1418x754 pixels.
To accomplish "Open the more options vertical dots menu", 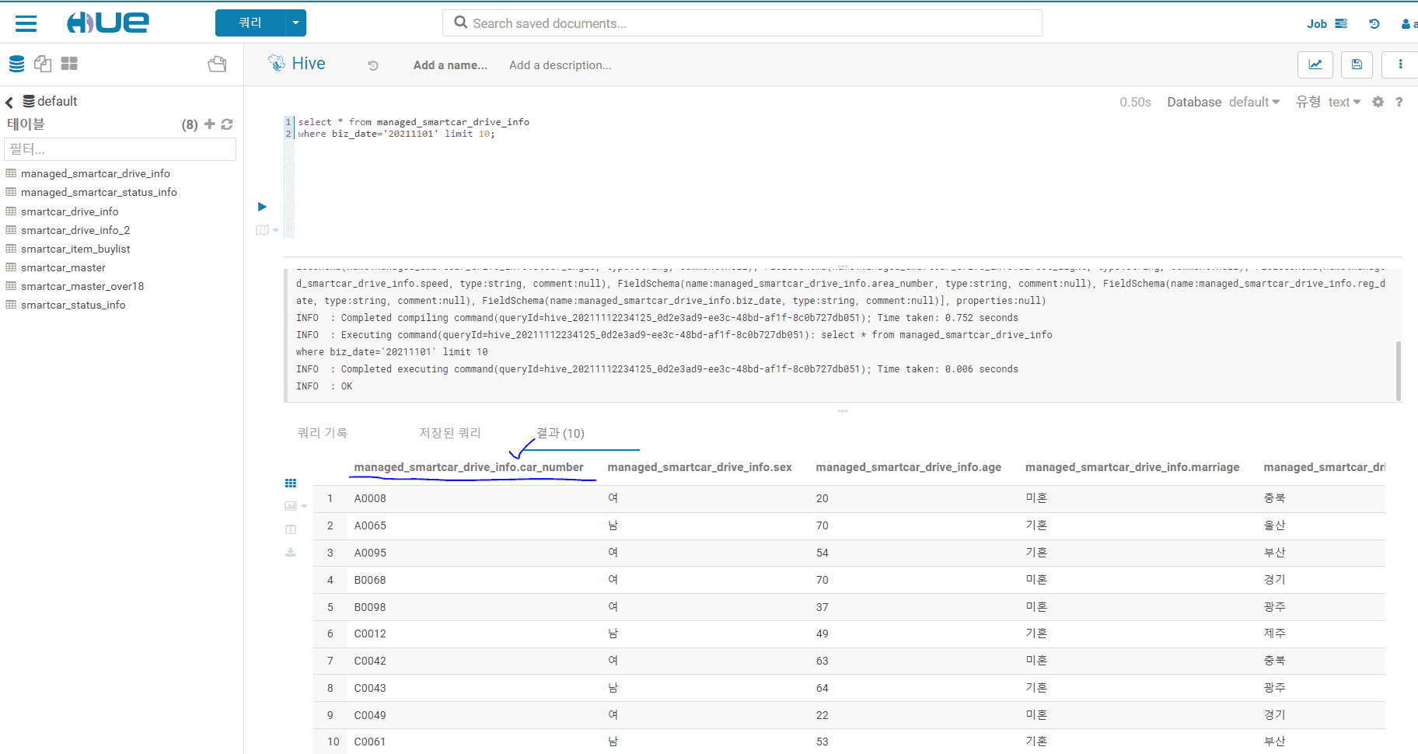I will click(1400, 65).
